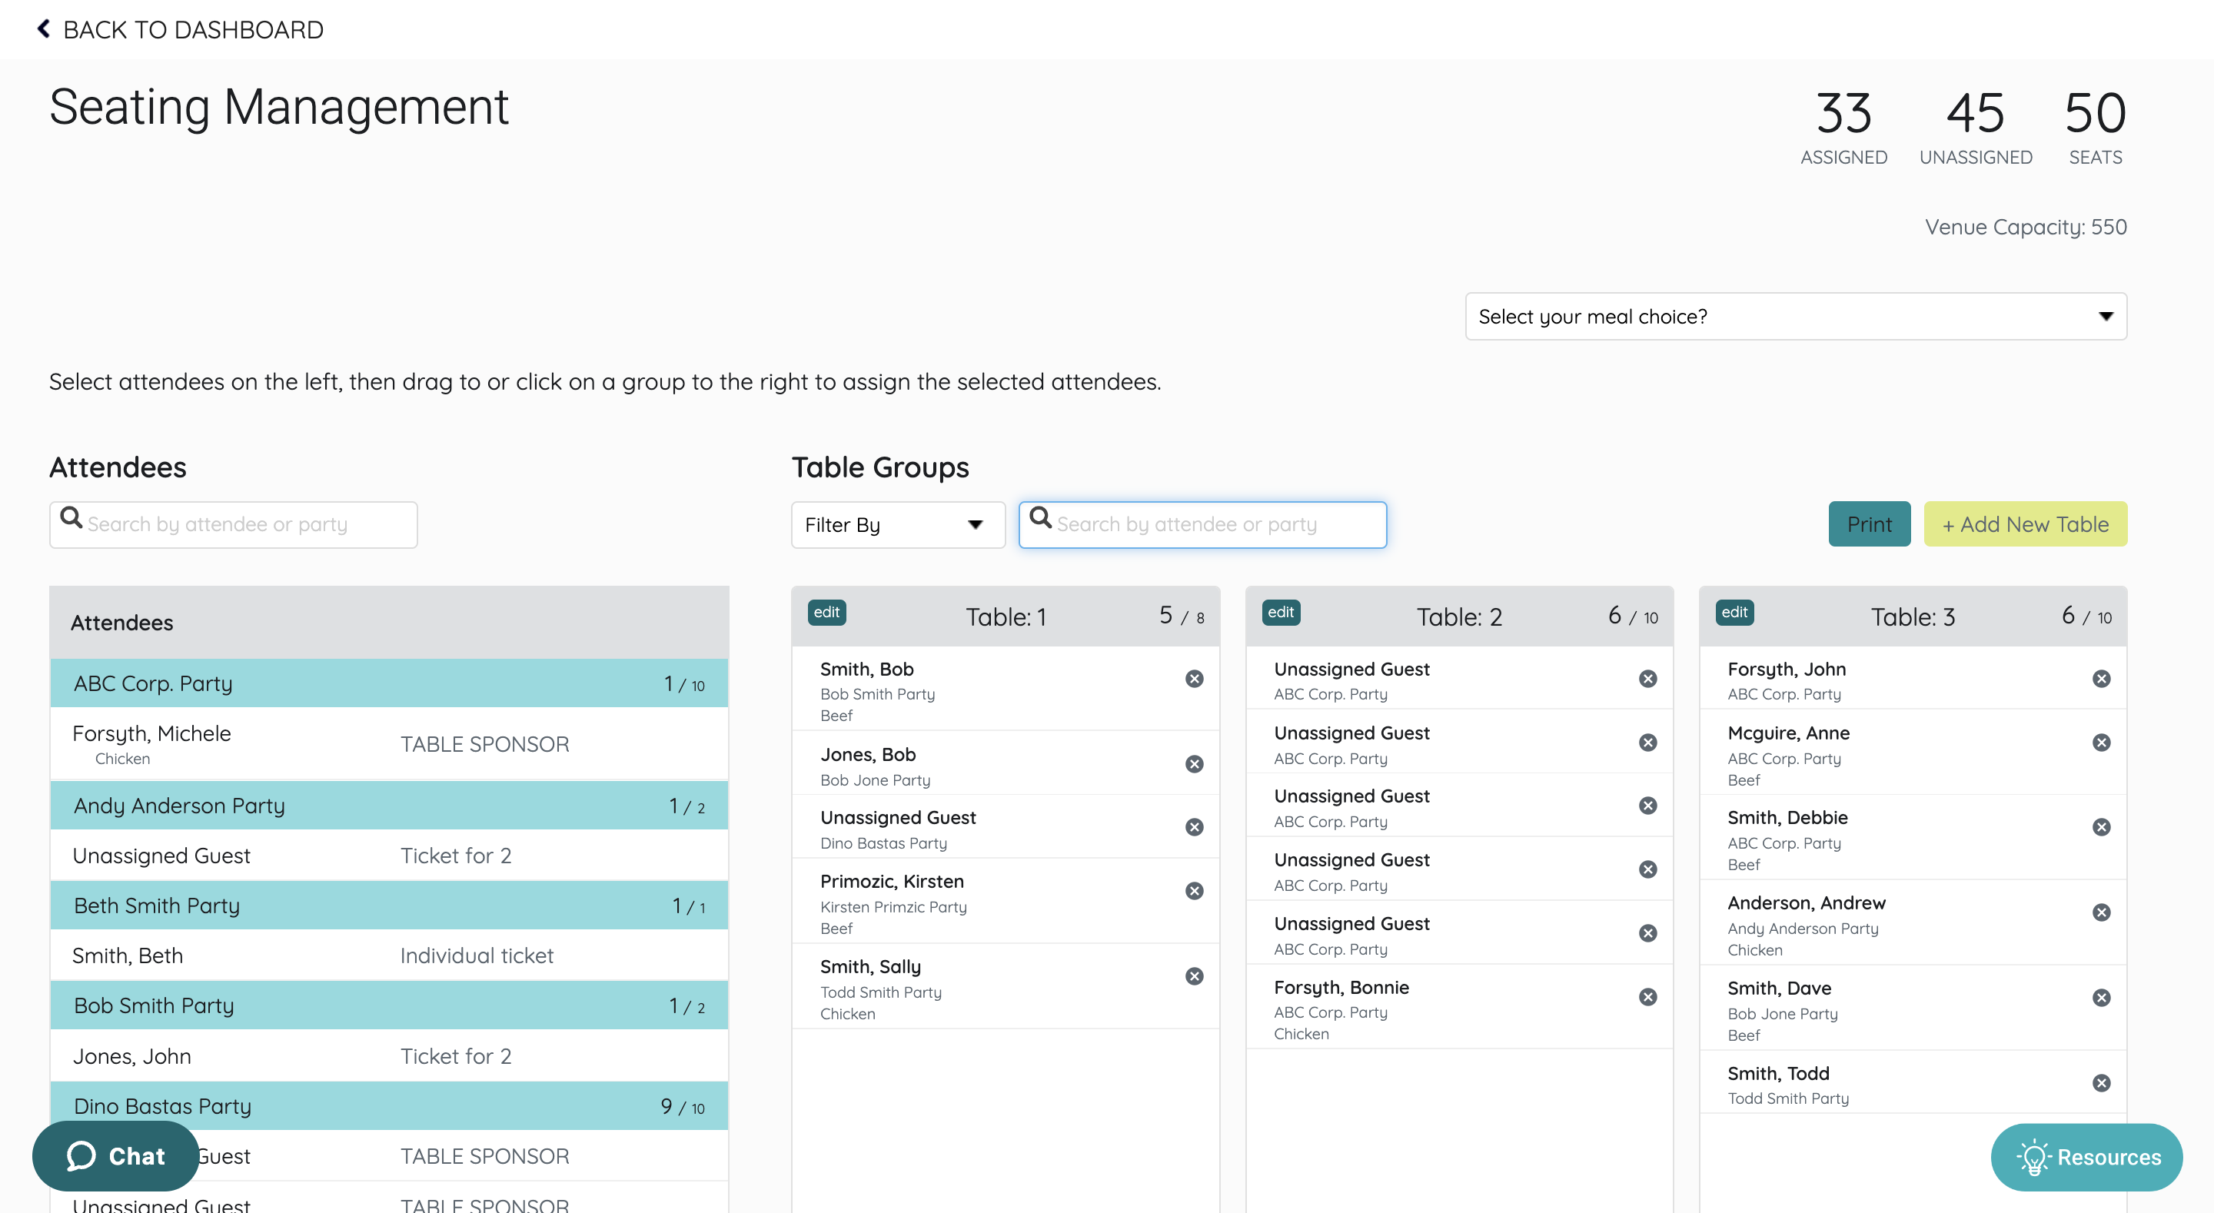Remove Smith, Todd from Table 3
The height and width of the screenshot is (1213, 2214).
(2102, 1083)
